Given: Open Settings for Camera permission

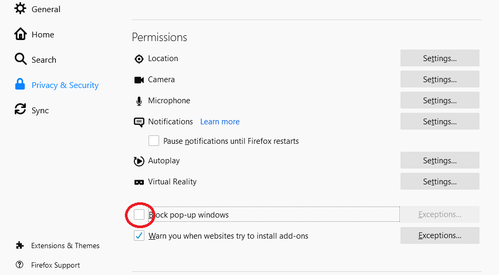Looking at the screenshot, I should [x=439, y=80].
